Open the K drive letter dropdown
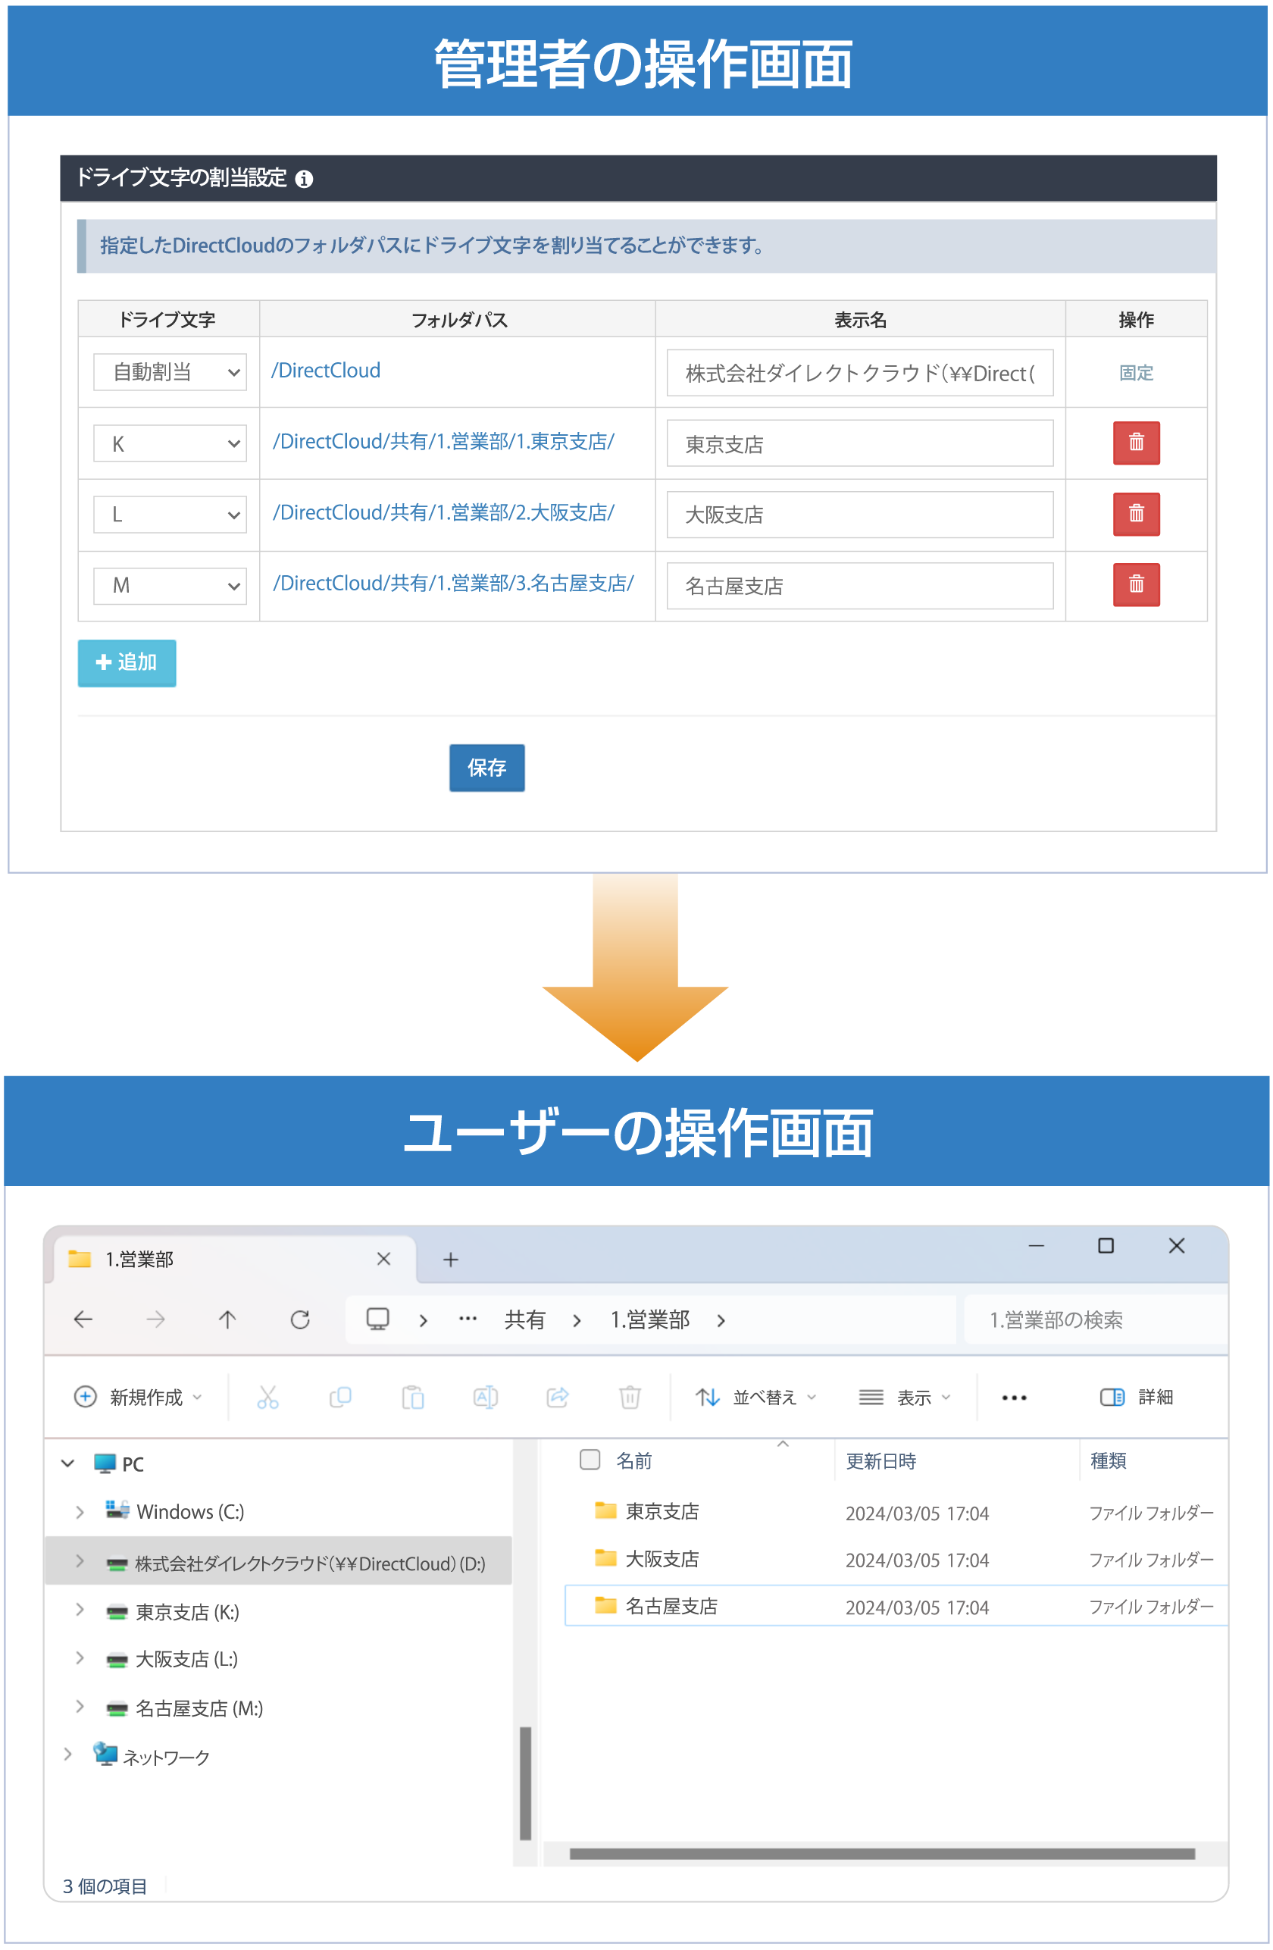 click(170, 443)
